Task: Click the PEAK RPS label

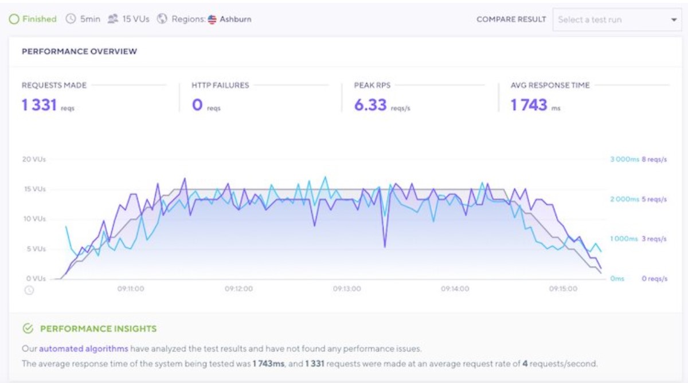Action: click(x=373, y=85)
